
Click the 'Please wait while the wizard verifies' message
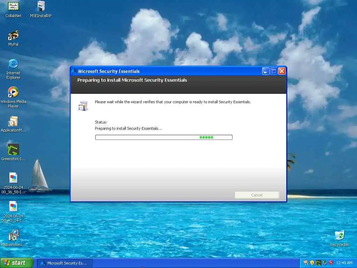point(173,102)
